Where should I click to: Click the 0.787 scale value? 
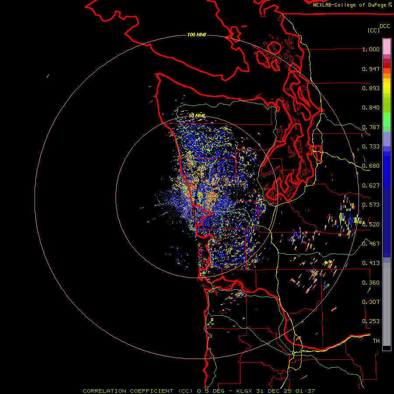371,127
